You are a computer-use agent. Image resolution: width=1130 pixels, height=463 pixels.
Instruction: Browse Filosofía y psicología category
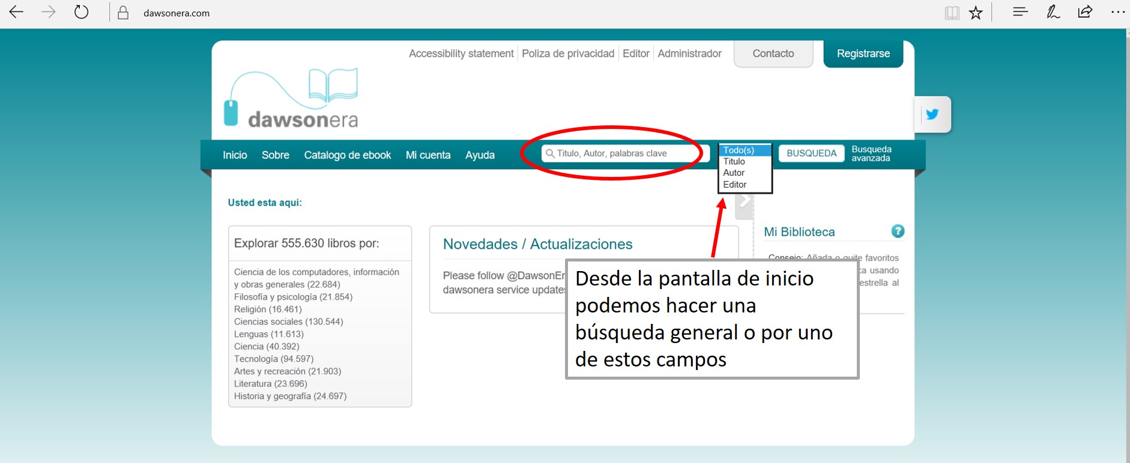(x=293, y=297)
